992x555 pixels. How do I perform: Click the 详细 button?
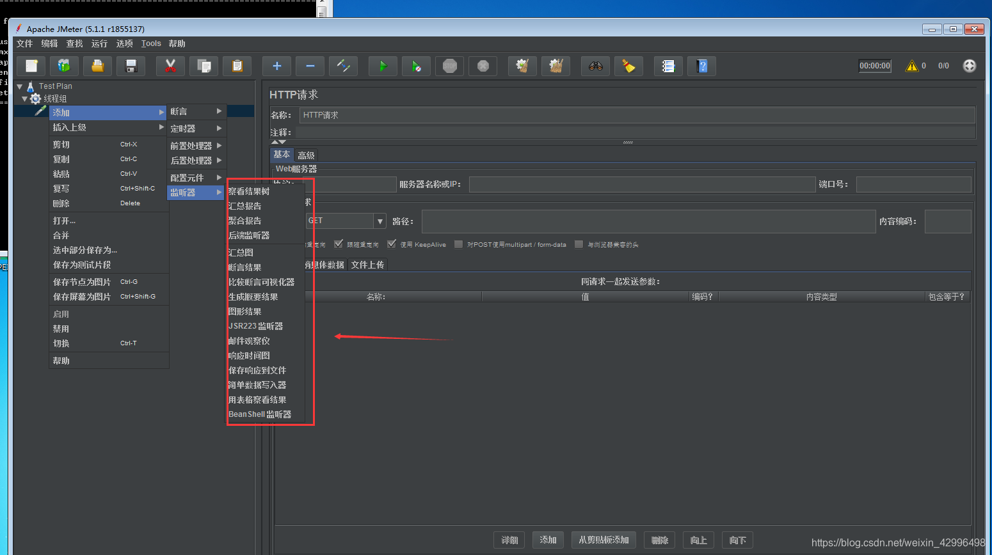[509, 540]
